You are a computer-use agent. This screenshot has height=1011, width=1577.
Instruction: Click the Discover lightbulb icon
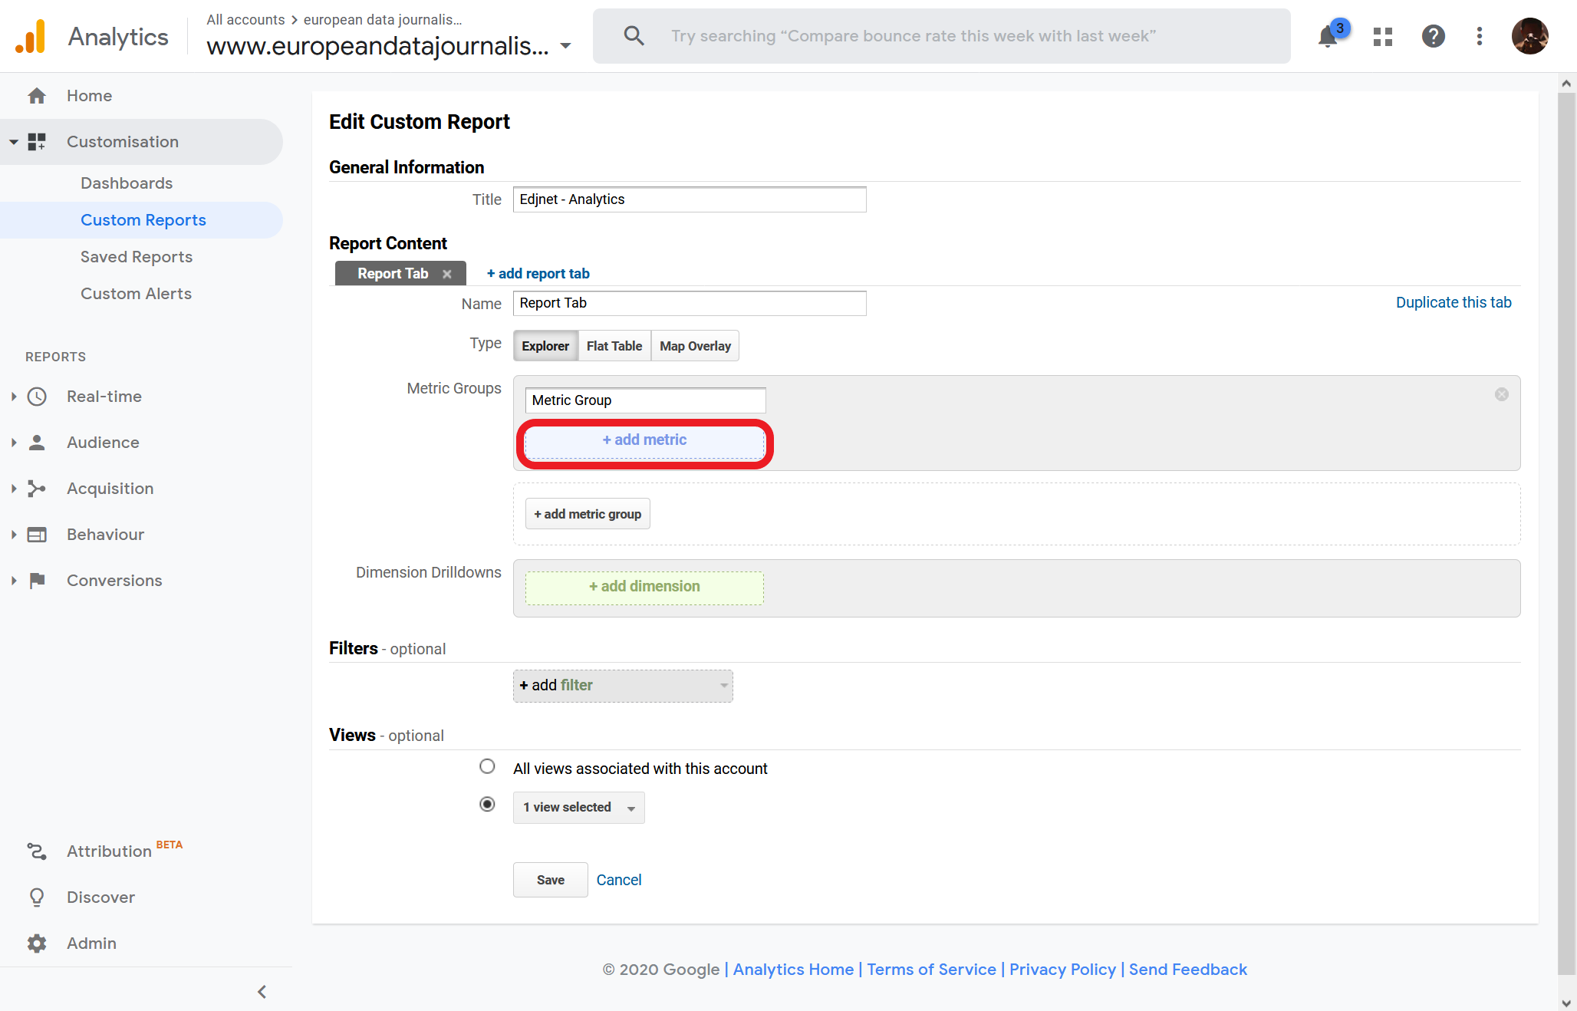click(x=37, y=897)
